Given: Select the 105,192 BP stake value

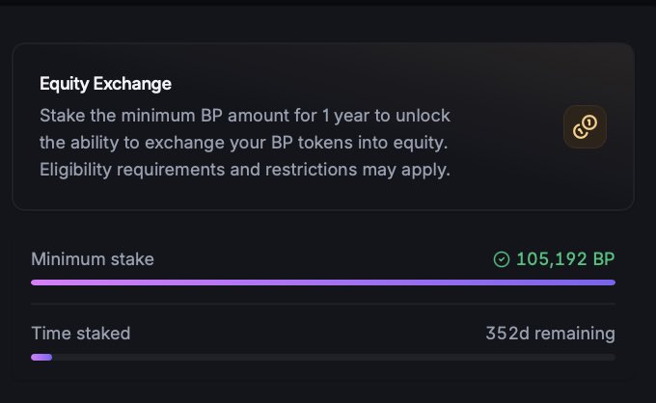Looking at the screenshot, I should pyautogui.click(x=564, y=259).
